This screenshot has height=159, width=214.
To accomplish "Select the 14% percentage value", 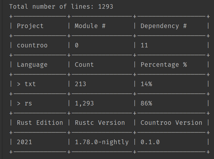I will (146, 84).
